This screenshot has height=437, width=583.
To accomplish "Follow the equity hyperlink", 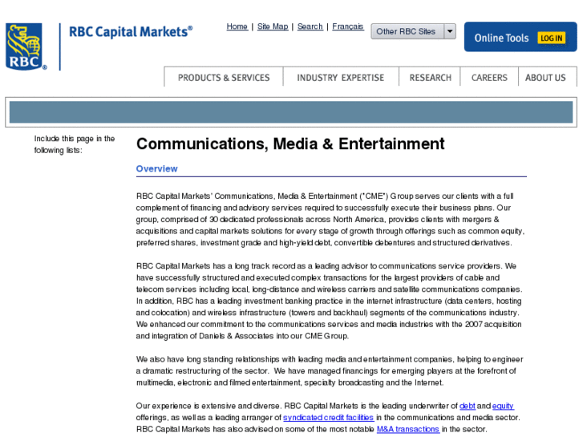I will (503, 406).
